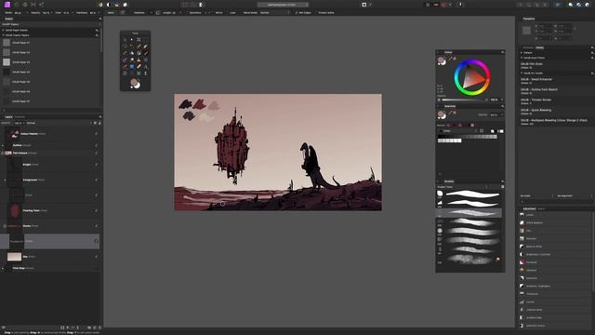Expand the Flat Colours layer group
The width and height of the screenshot is (595, 335).
coord(3,153)
